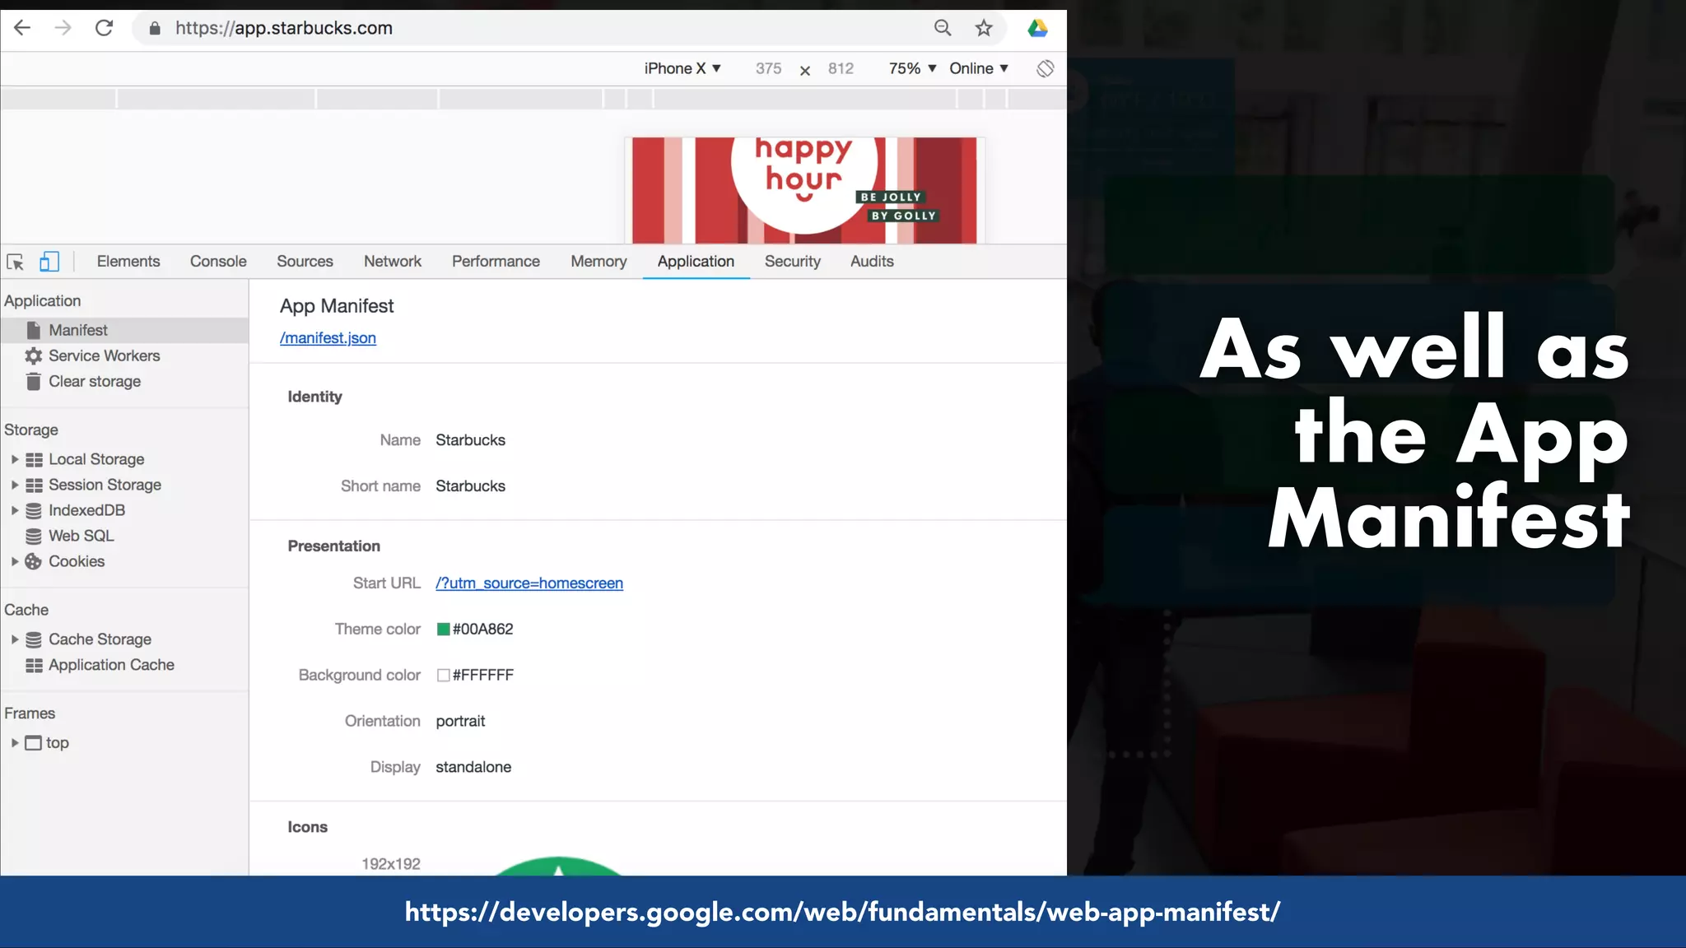Viewport: 1686px width, 948px height.
Task: Open the Network tab
Action: [x=393, y=262]
